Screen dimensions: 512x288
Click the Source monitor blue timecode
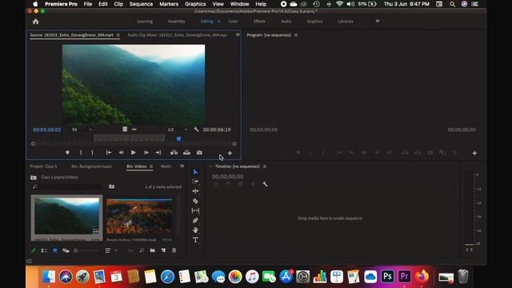click(x=46, y=130)
